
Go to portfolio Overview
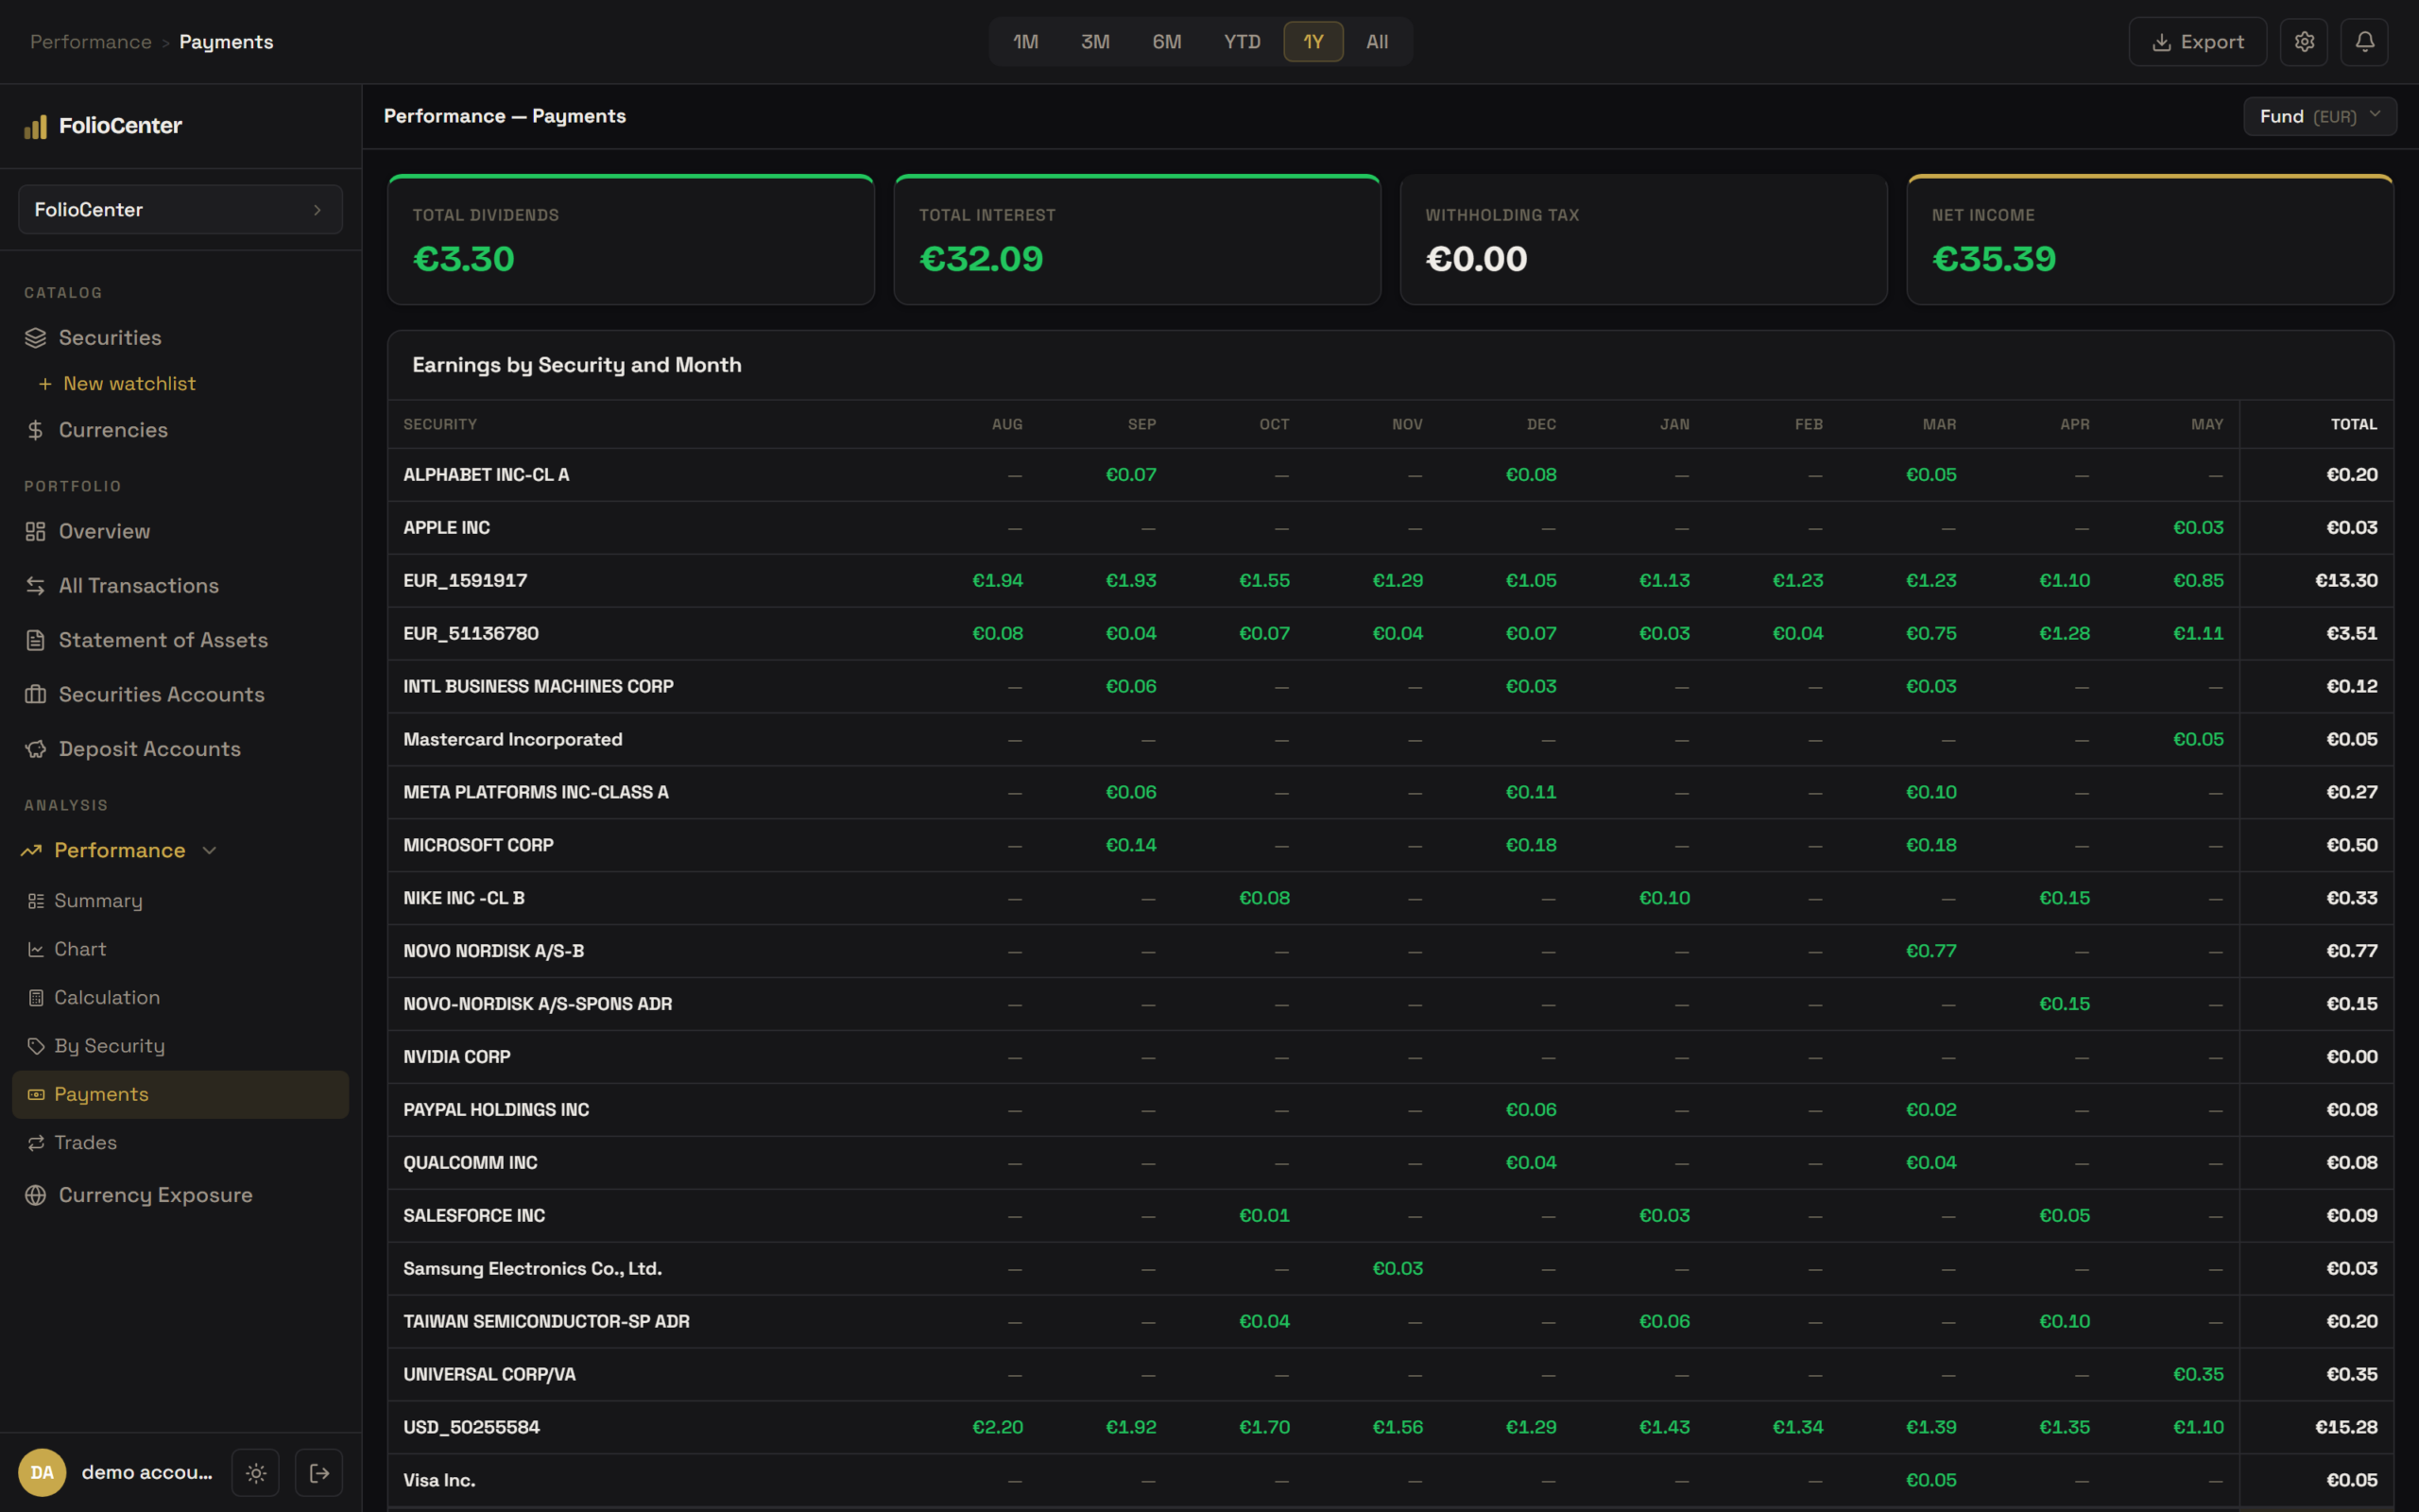104,532
